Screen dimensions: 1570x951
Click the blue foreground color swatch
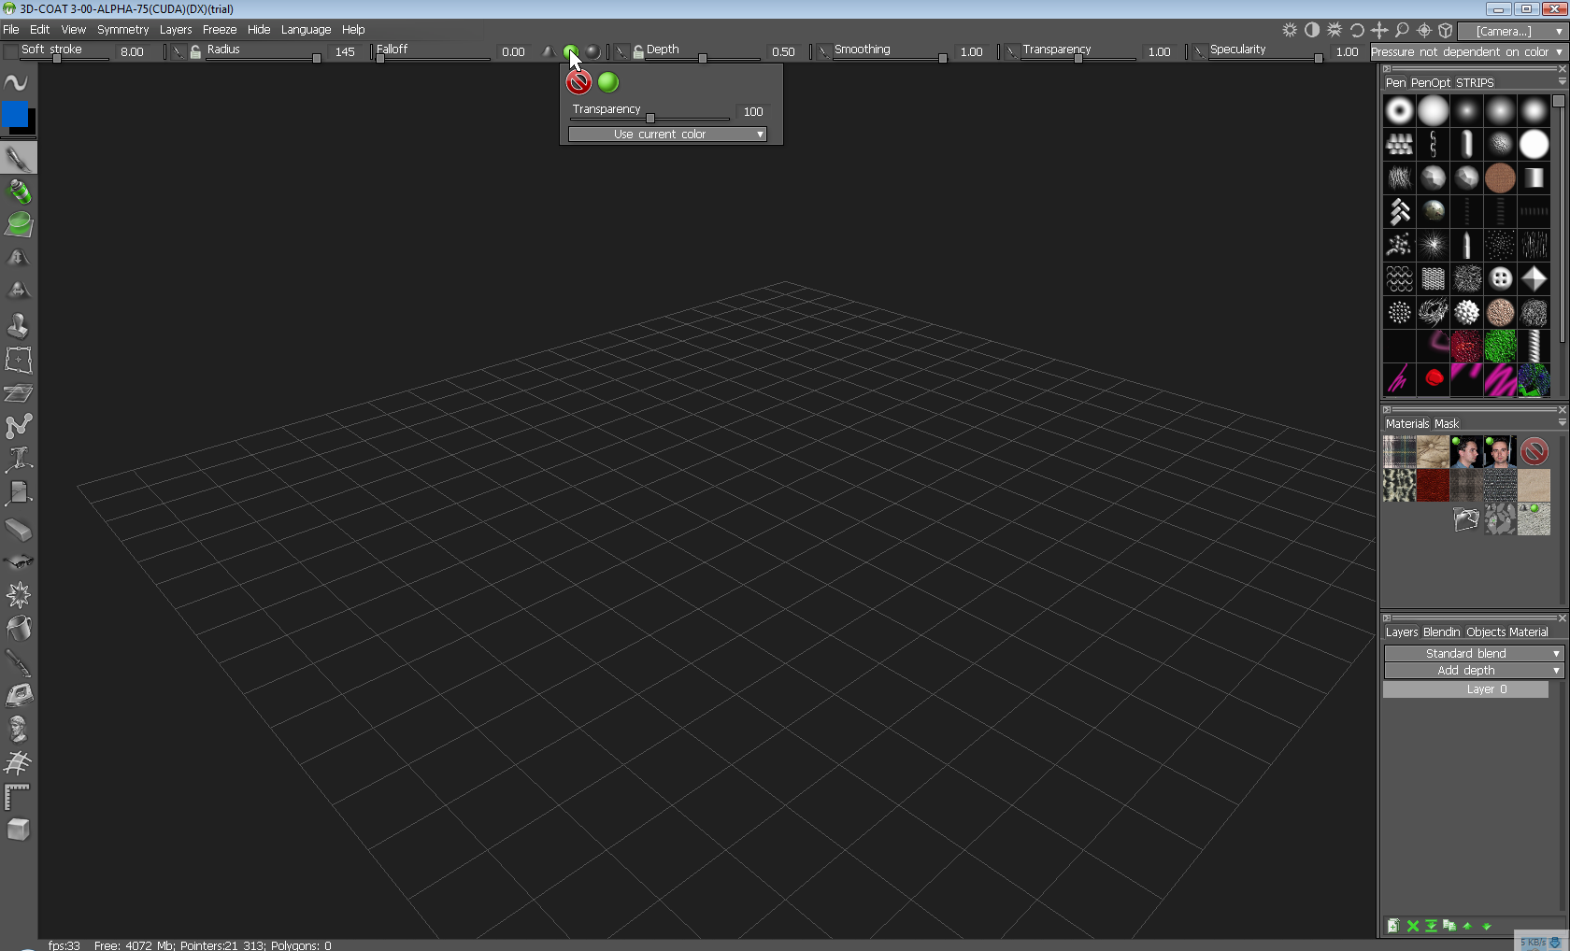tap(14, 114)
